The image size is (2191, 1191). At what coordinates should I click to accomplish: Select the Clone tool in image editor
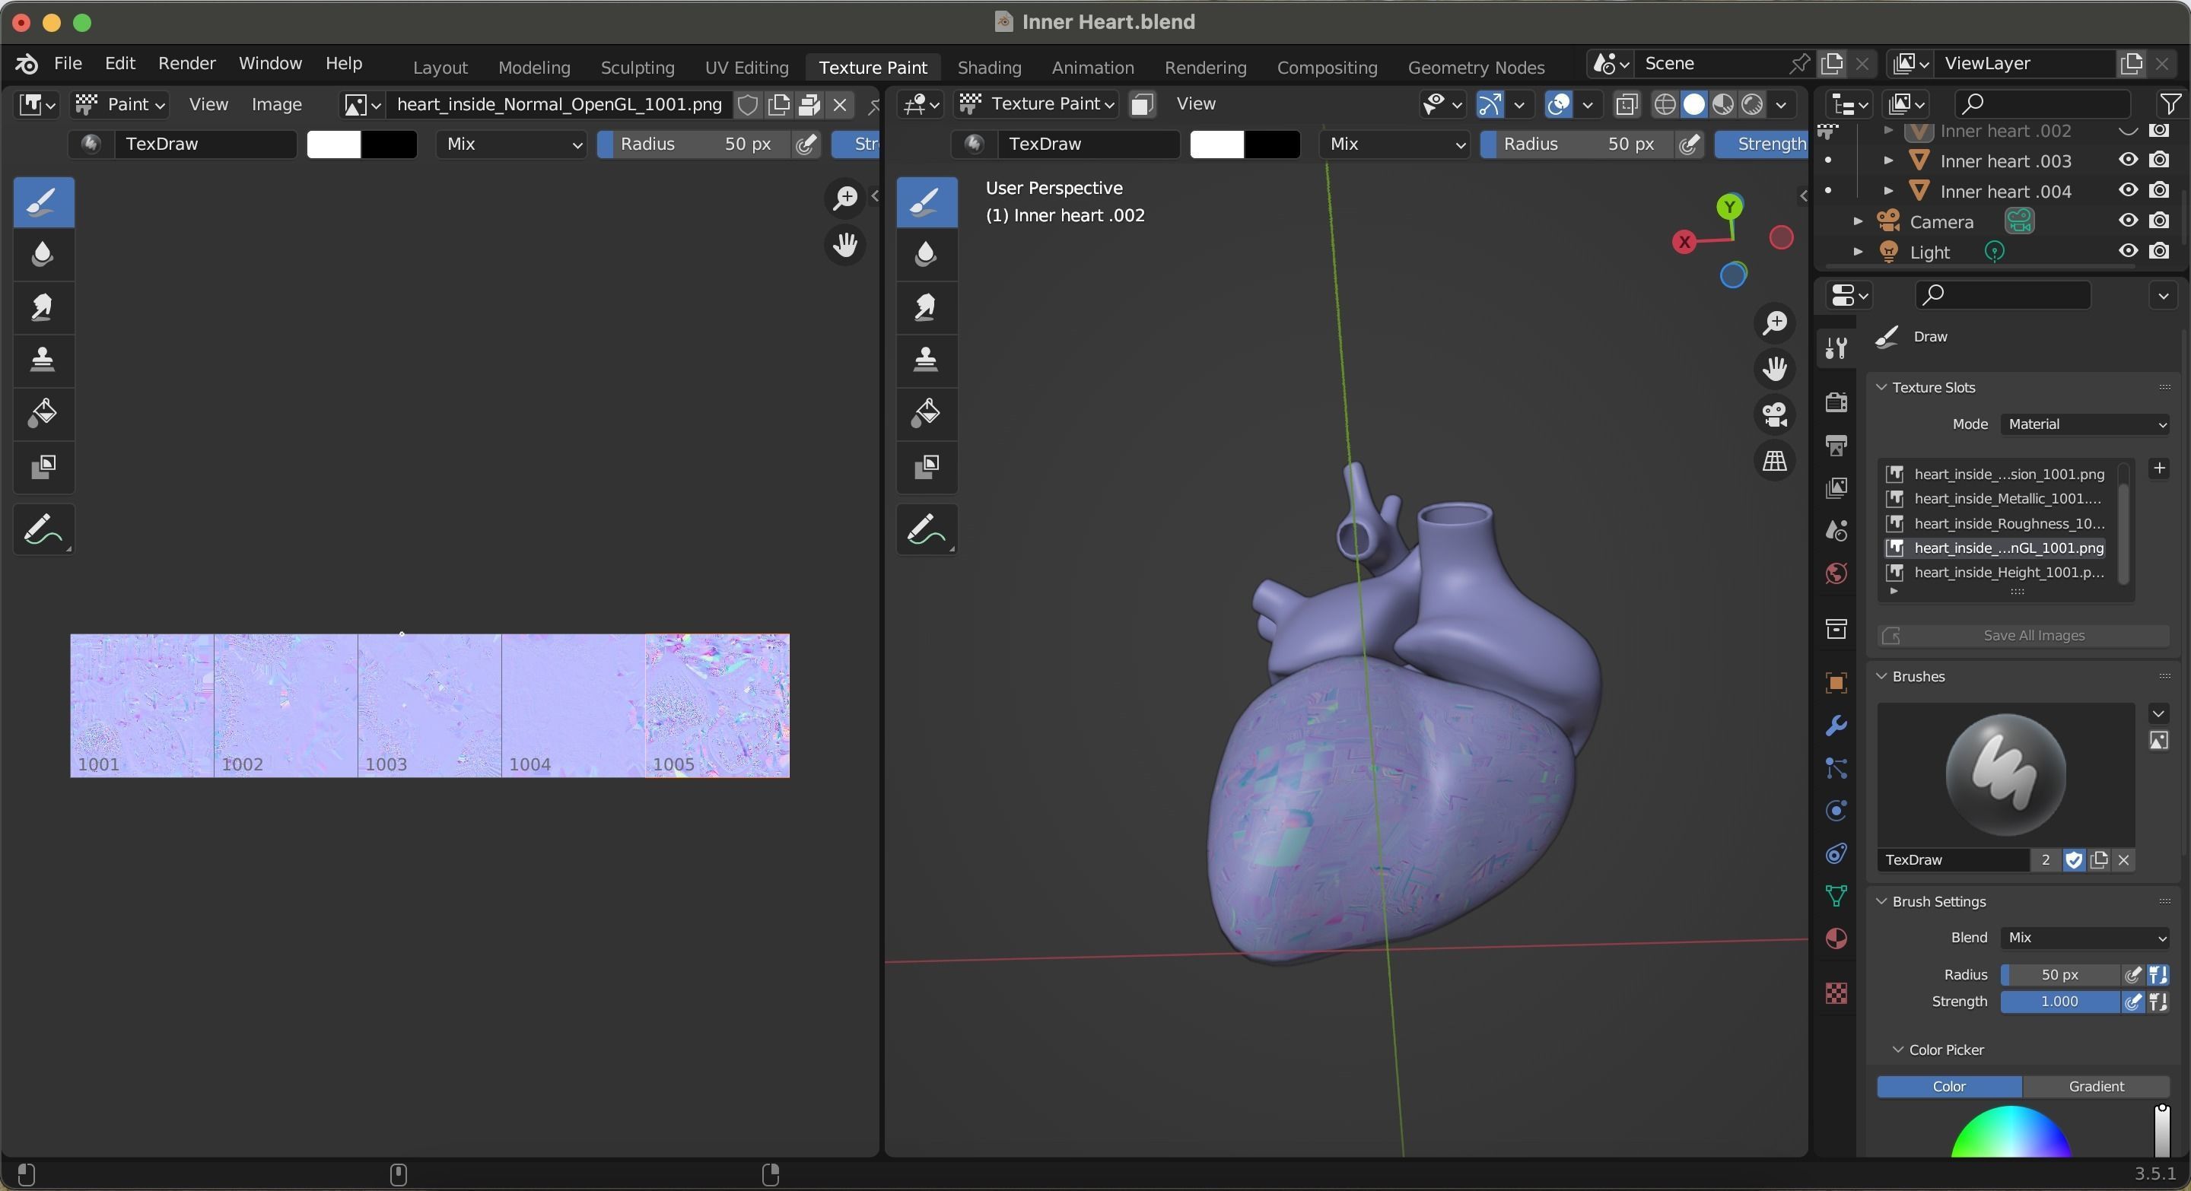coord(43,360)
